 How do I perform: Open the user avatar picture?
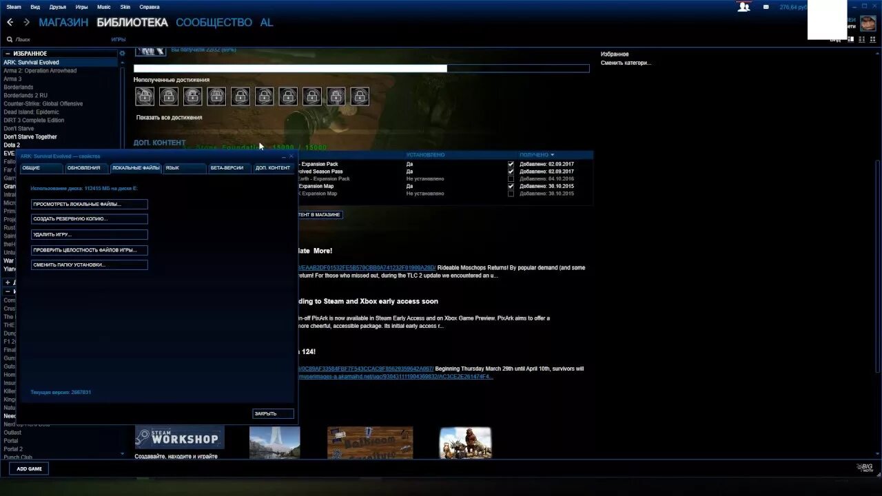(x=868, y=23)
